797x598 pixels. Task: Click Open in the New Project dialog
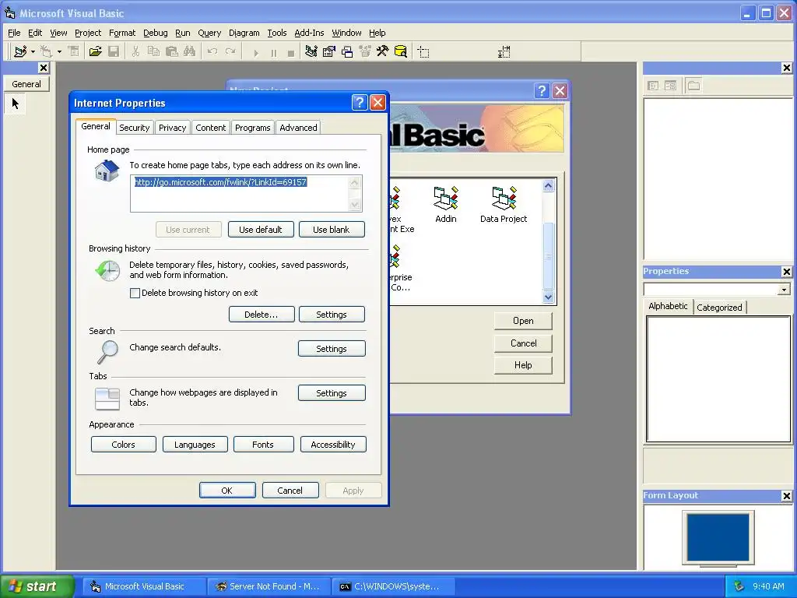523,321
